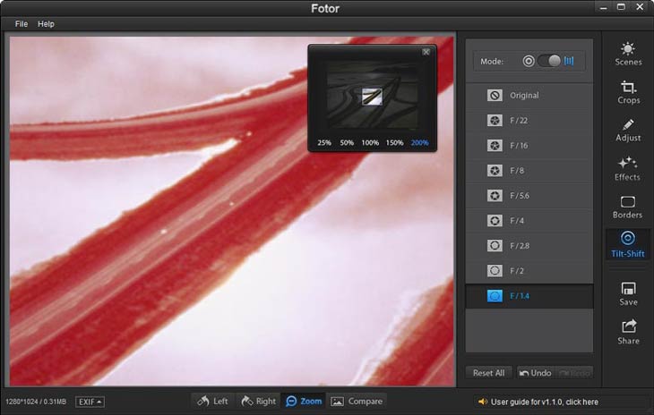This screenshot has width=654, height=415.
Task: Open the File menu
Action: [21, 24]
